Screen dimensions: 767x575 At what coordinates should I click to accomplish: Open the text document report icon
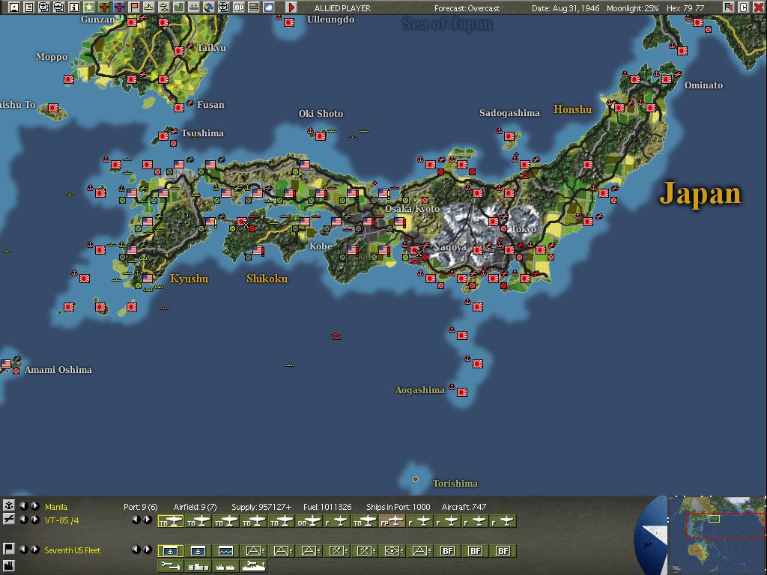coord(29,7)
